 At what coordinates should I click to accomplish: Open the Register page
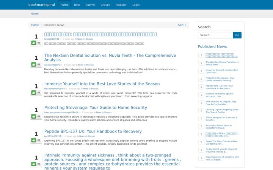121,5
